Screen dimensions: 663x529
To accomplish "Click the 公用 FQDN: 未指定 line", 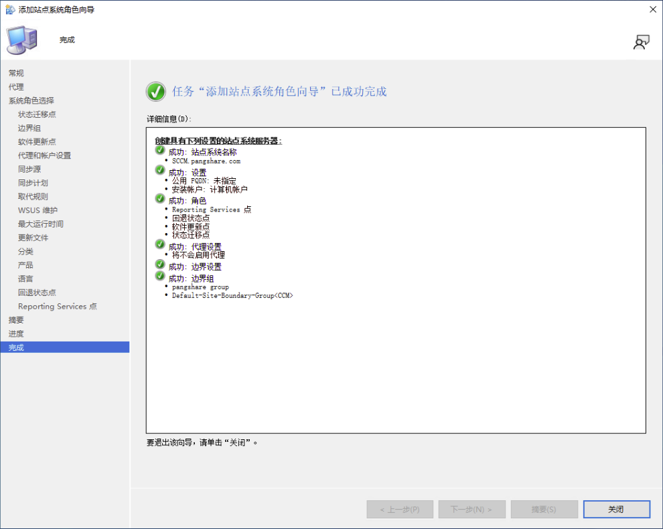I will click(x=204, y=181).
